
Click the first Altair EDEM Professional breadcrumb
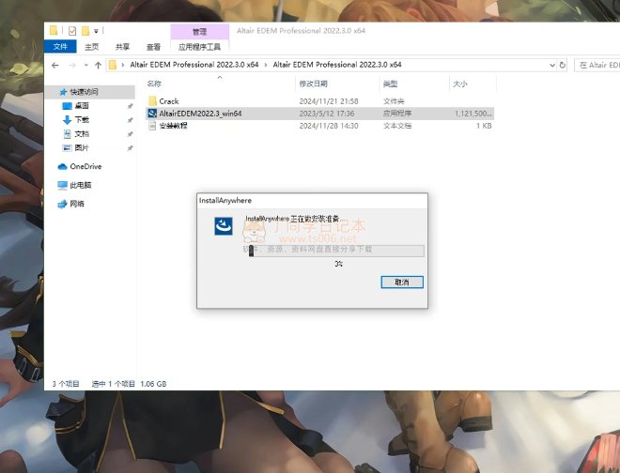[194, 65]
